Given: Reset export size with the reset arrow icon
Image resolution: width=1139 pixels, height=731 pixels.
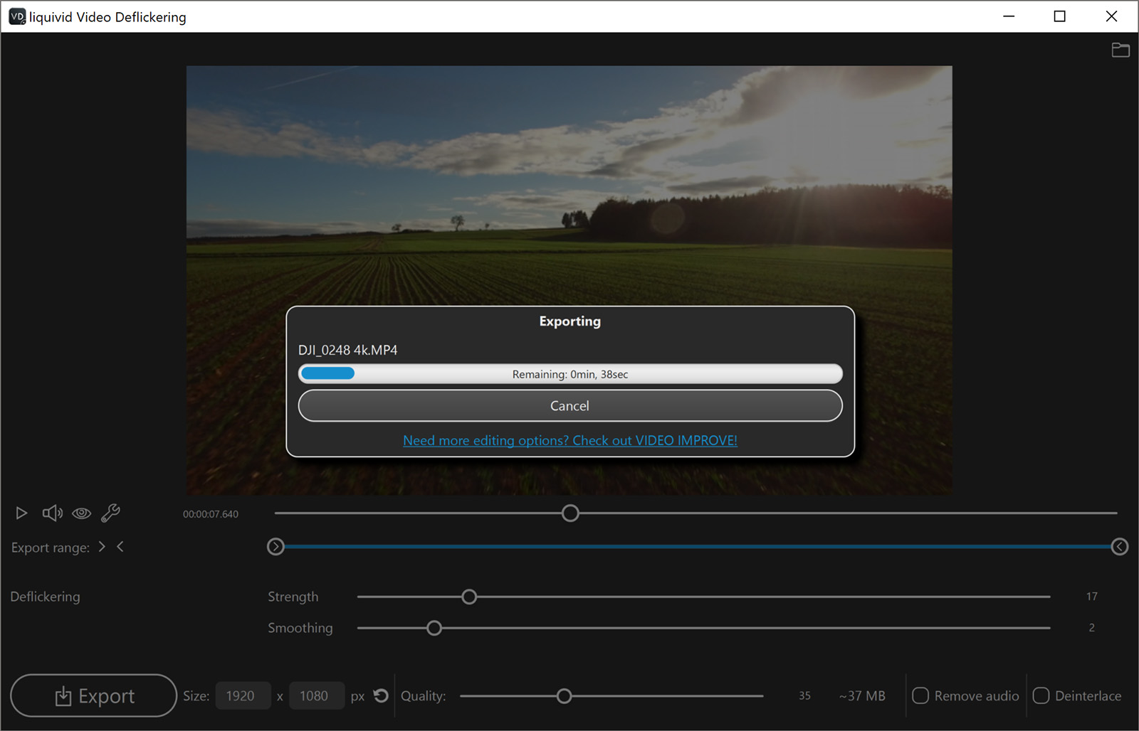Looking at the screenshot, I should point(381,695).
